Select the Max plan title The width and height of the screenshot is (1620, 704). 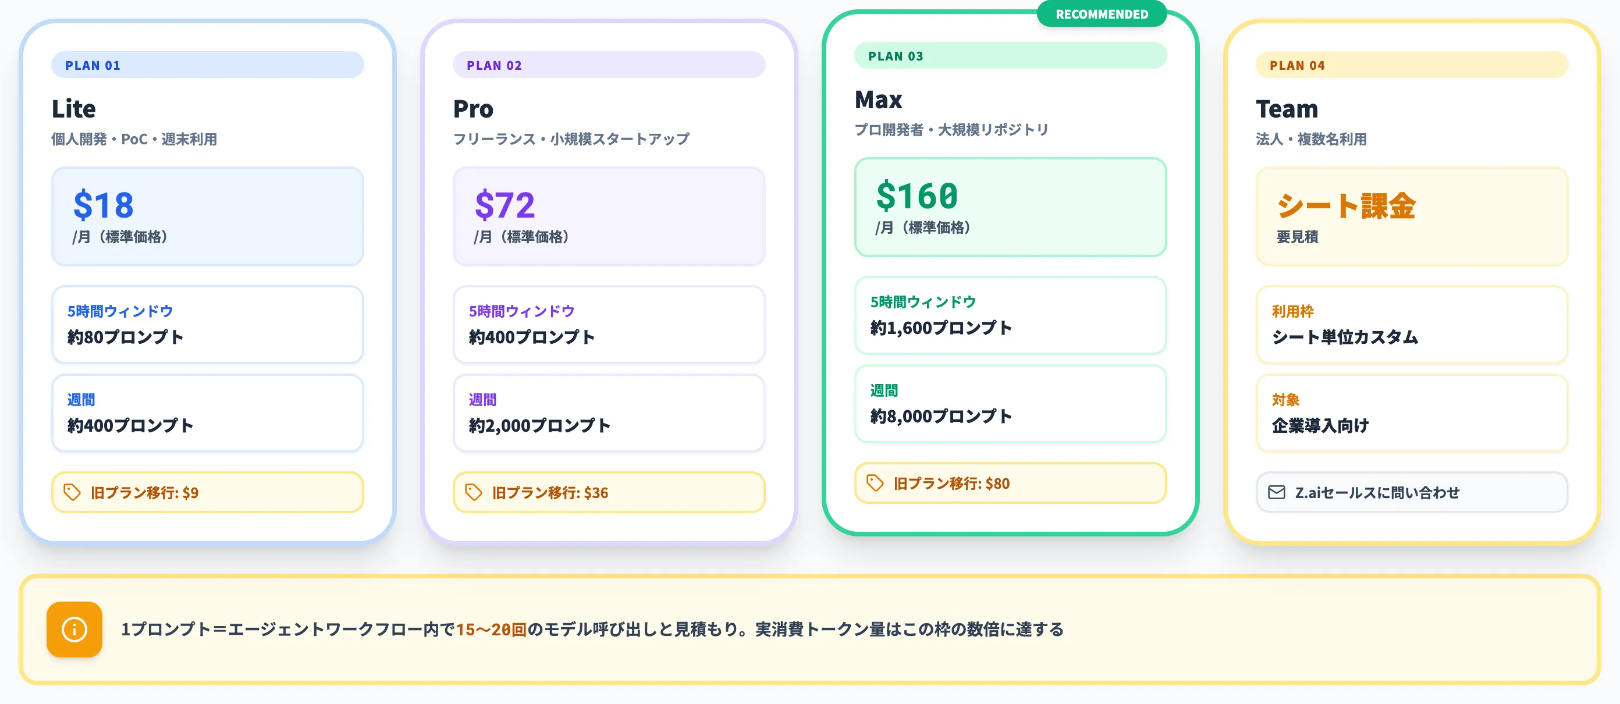pos(879,99)
